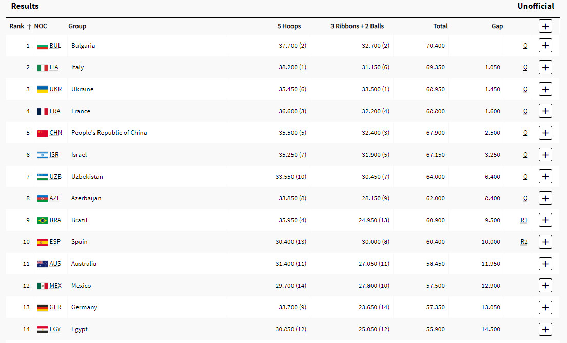Expand Germany row details
Viewport: 567px width, 343px height.
pos(545,307)
